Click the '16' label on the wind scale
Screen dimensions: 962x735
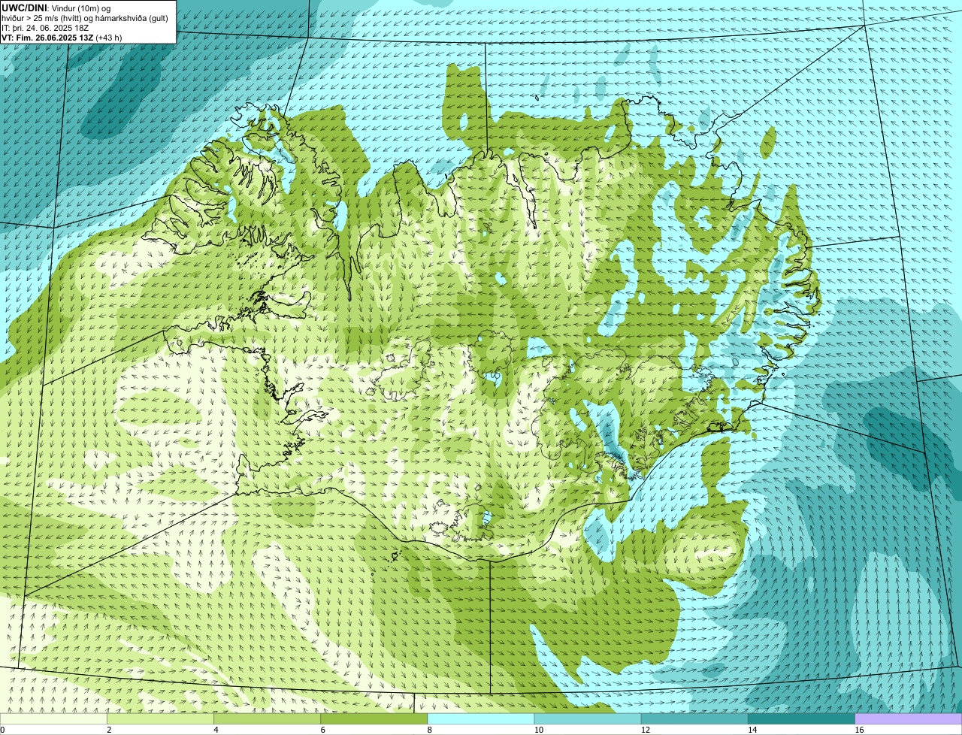coord(859,730)
